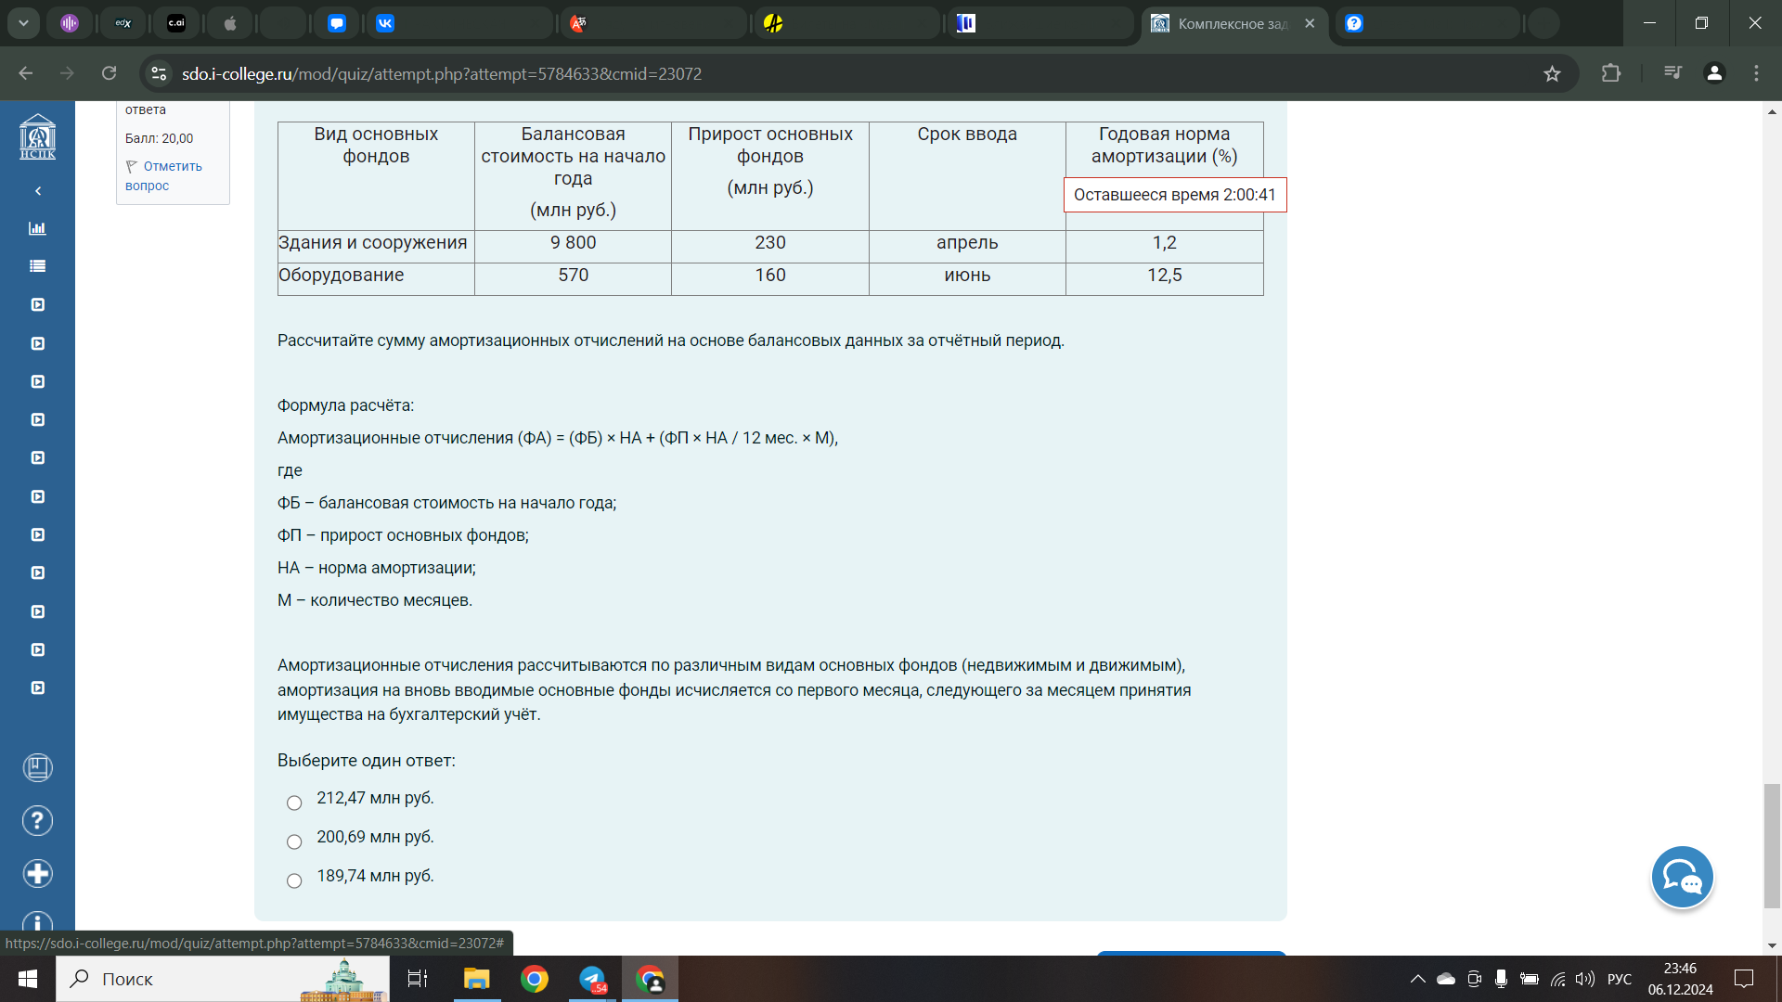Click the college logo in sidebar
This screenshot has width=1782, height=1002.
tap(37, 137)
